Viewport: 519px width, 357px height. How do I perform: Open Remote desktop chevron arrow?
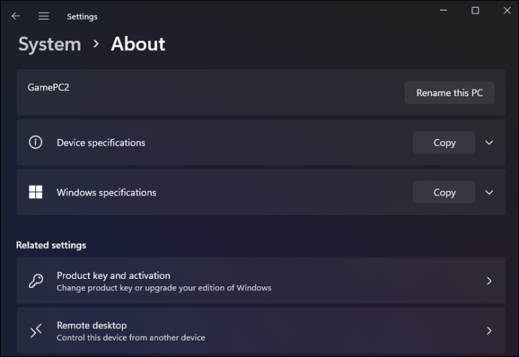coord(489,331)
